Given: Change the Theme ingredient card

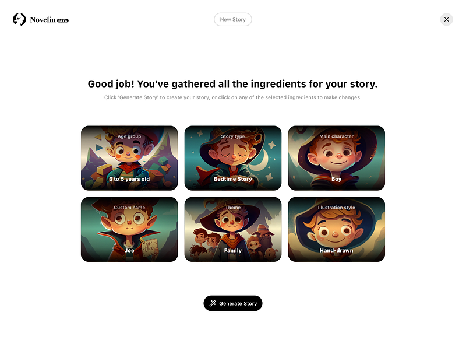Looking at the screenshot, I should [232, 229].
